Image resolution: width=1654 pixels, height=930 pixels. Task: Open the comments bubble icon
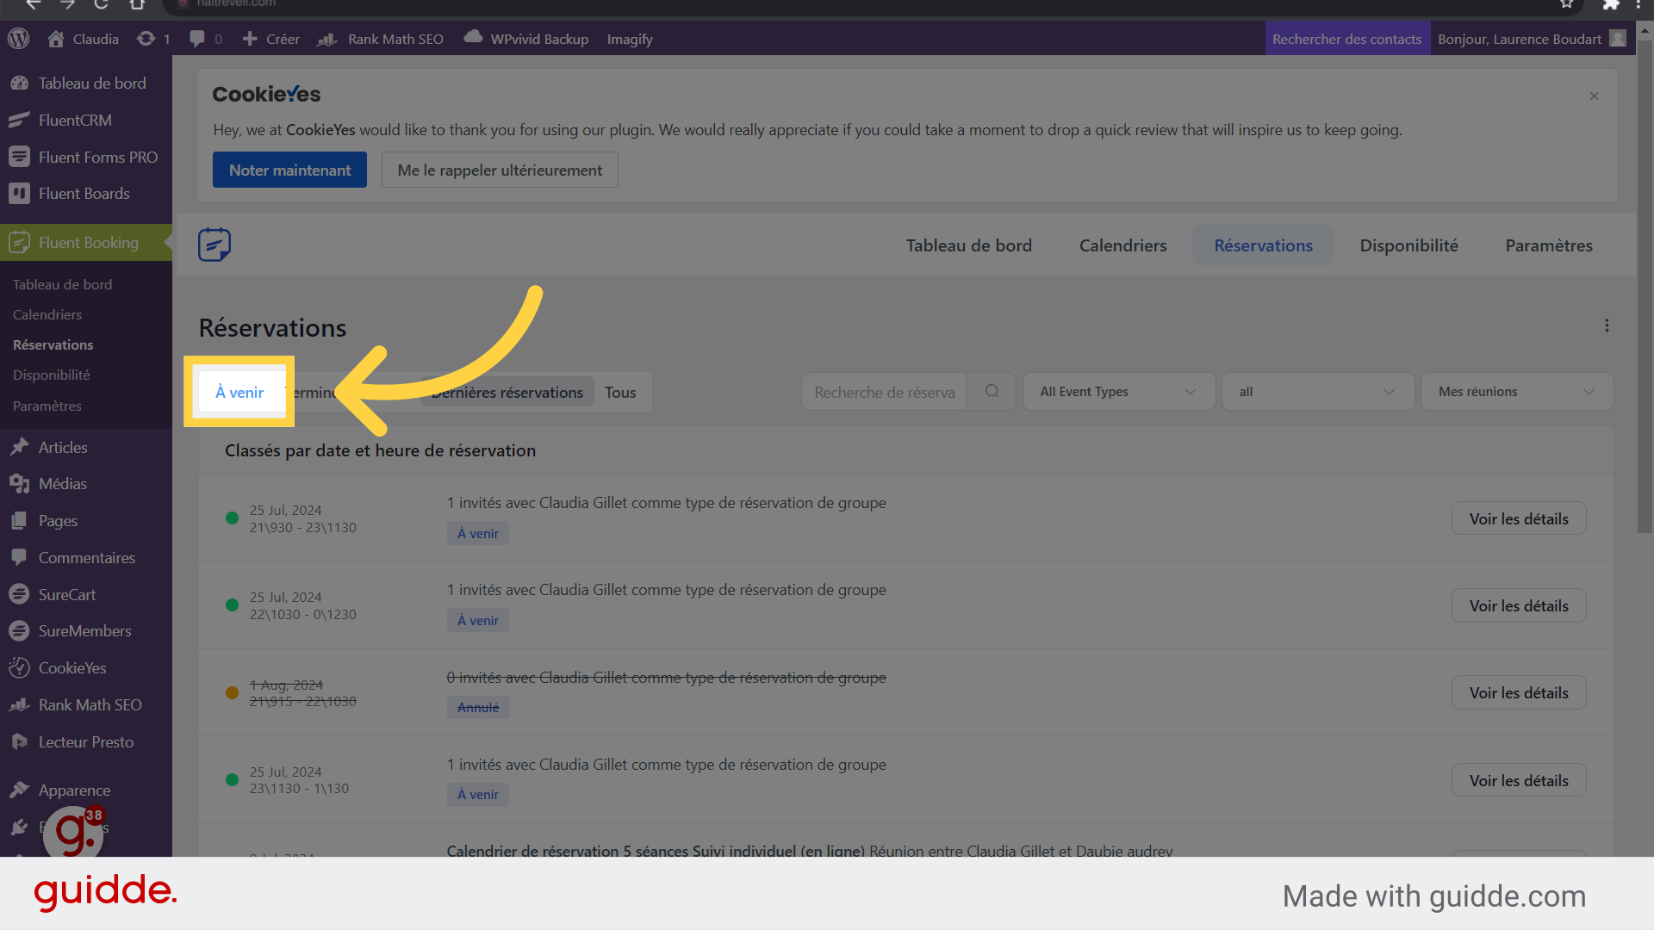click(197, 39)
